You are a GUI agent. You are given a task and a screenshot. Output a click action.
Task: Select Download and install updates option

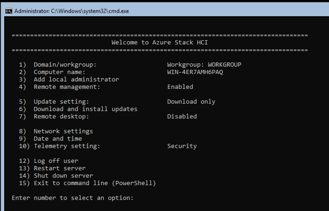85,109
